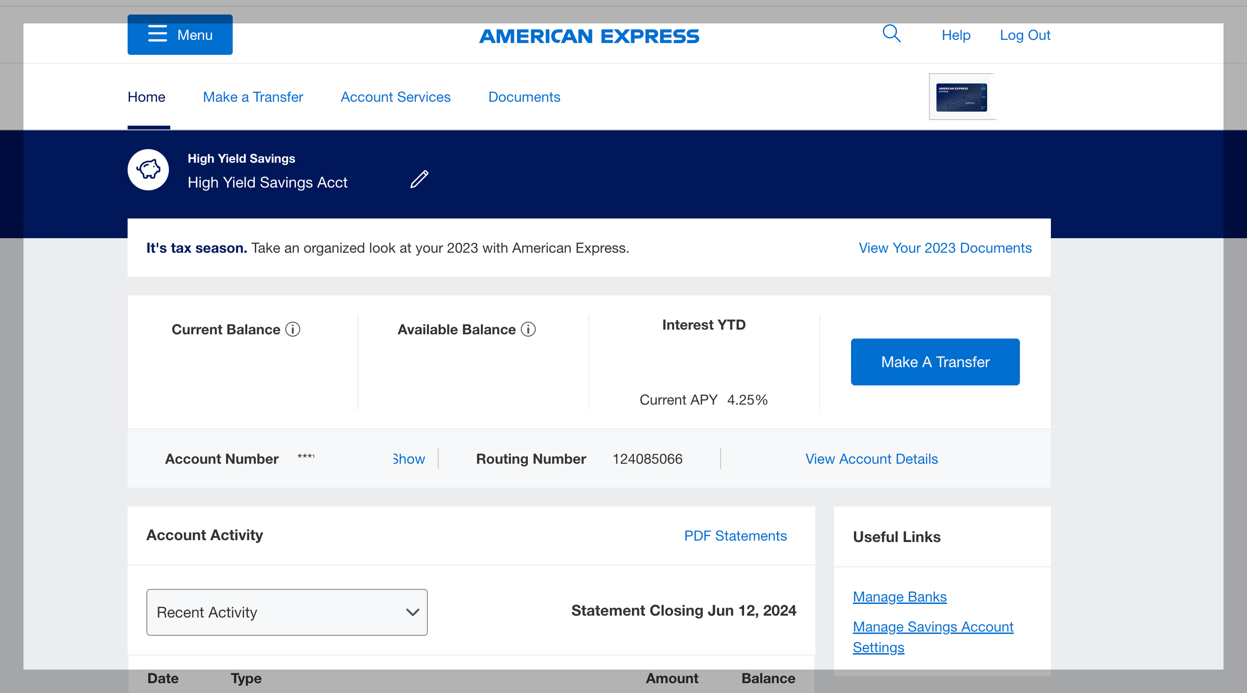Click View Account Details link
This screenshot has width=1247, height=693.
871,459
